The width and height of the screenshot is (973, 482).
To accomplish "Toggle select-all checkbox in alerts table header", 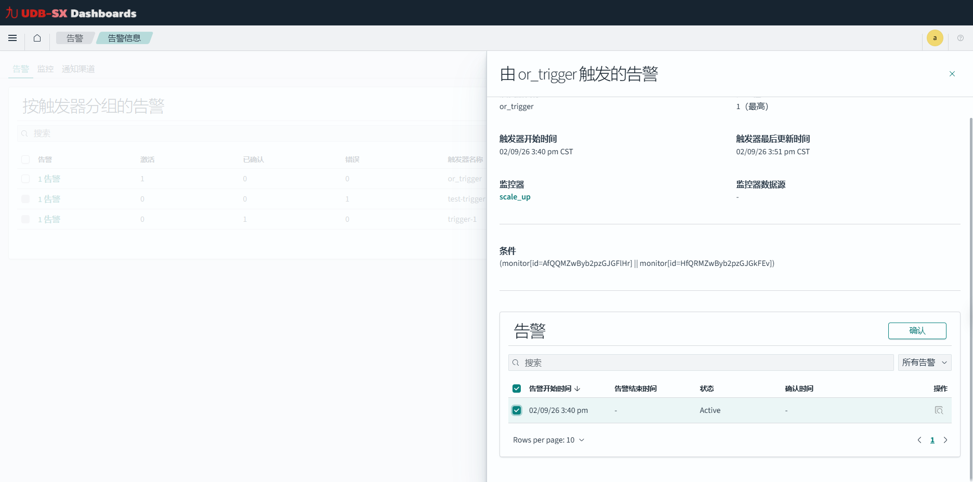I will pyautogui.click(x=517, y=389).
